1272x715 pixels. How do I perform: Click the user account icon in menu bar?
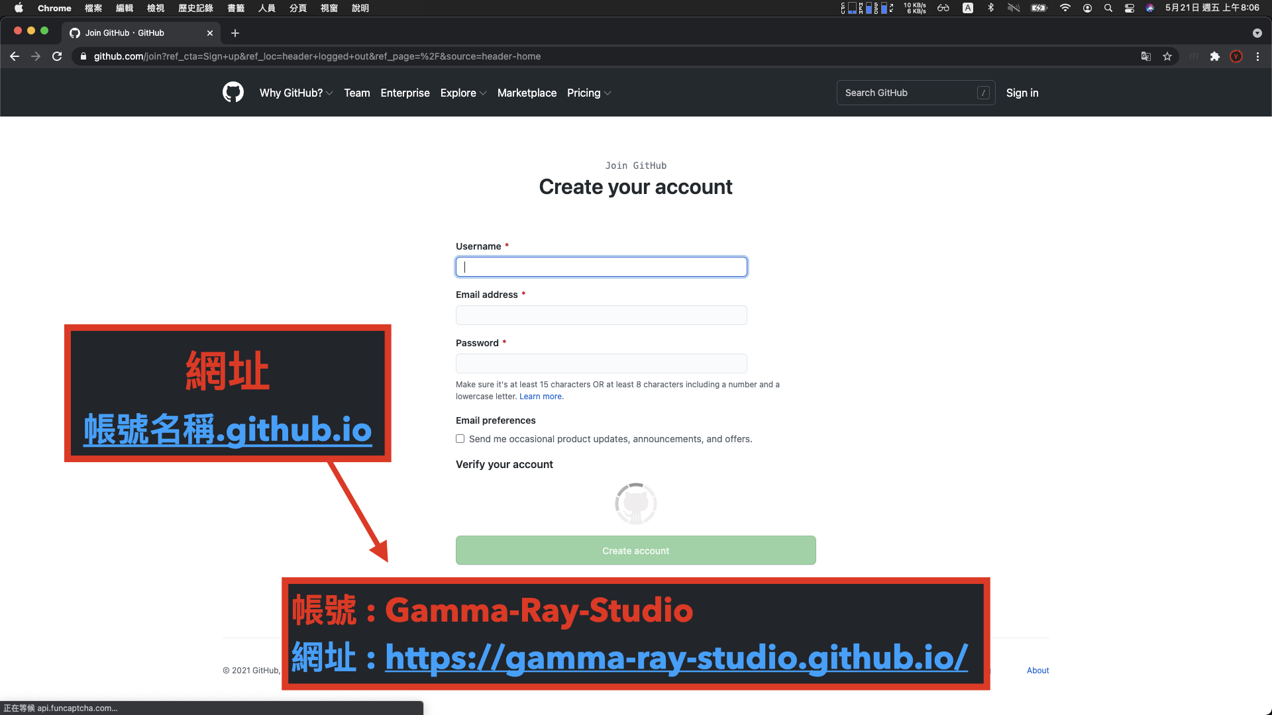click(x=1087, y=8)
